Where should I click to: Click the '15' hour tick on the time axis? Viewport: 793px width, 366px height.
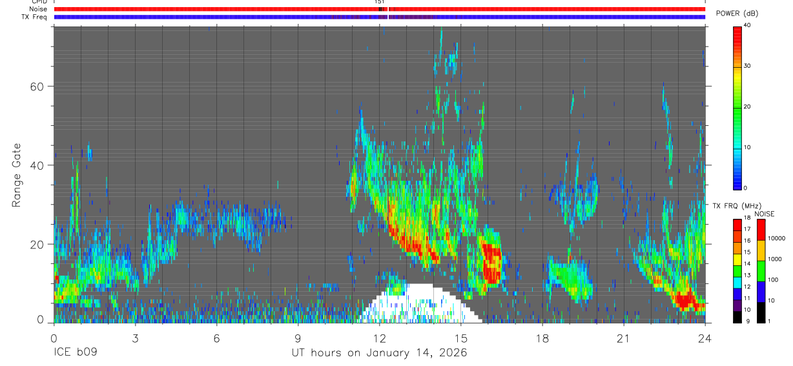[x=460, y=338]
